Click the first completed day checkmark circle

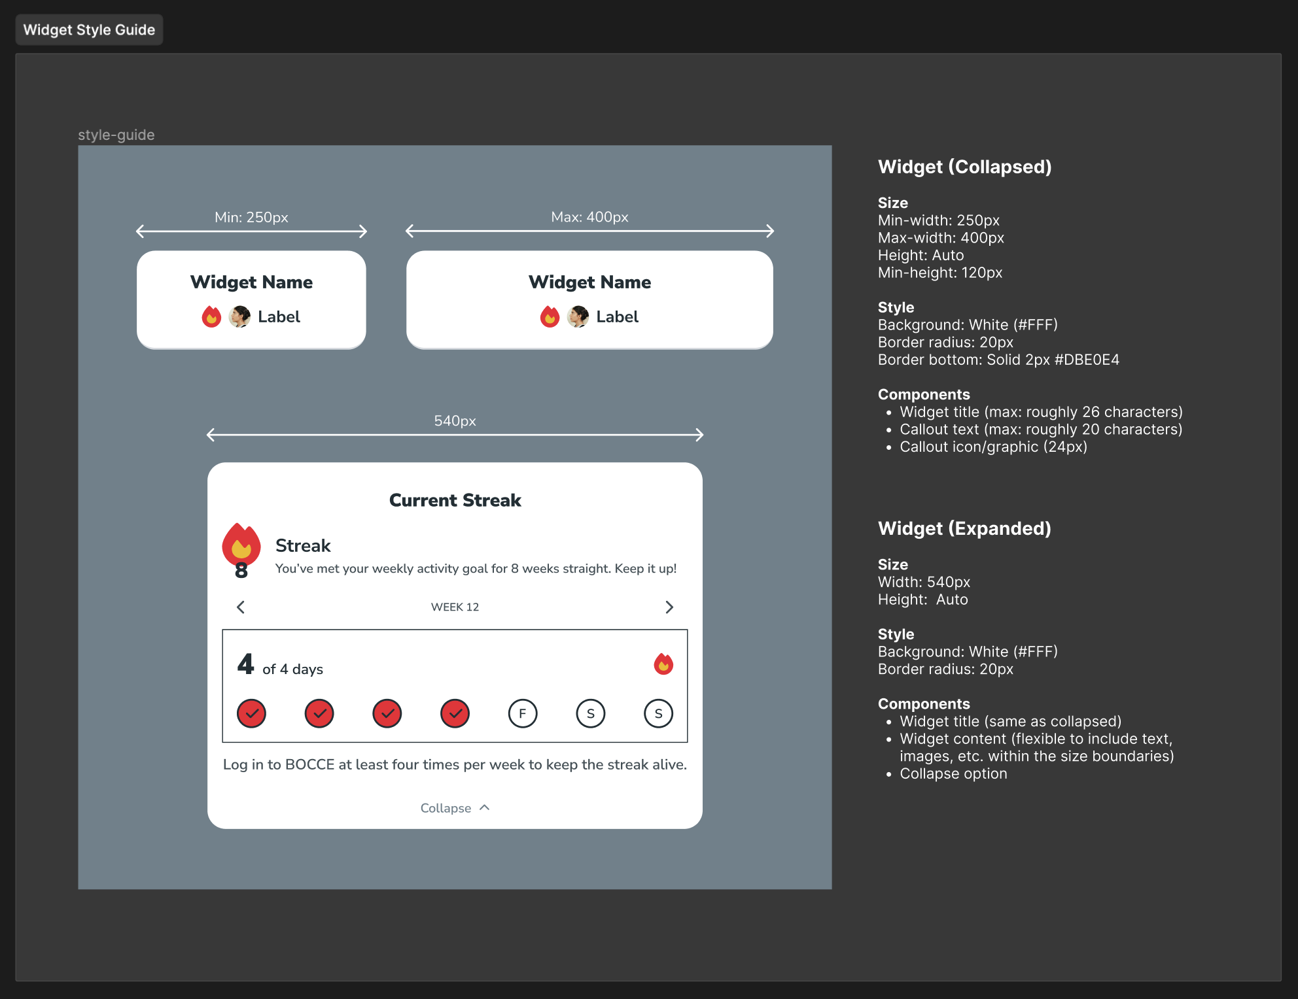pyautogui.click(x=252, y=713)
